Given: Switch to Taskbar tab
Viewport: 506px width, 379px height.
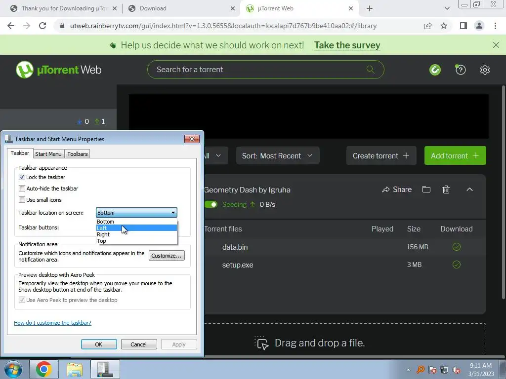Looking at the screenshot, I should [20, 153].
